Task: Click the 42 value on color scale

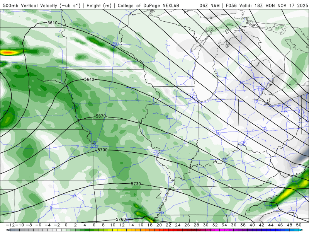Action: click(261, 225)
